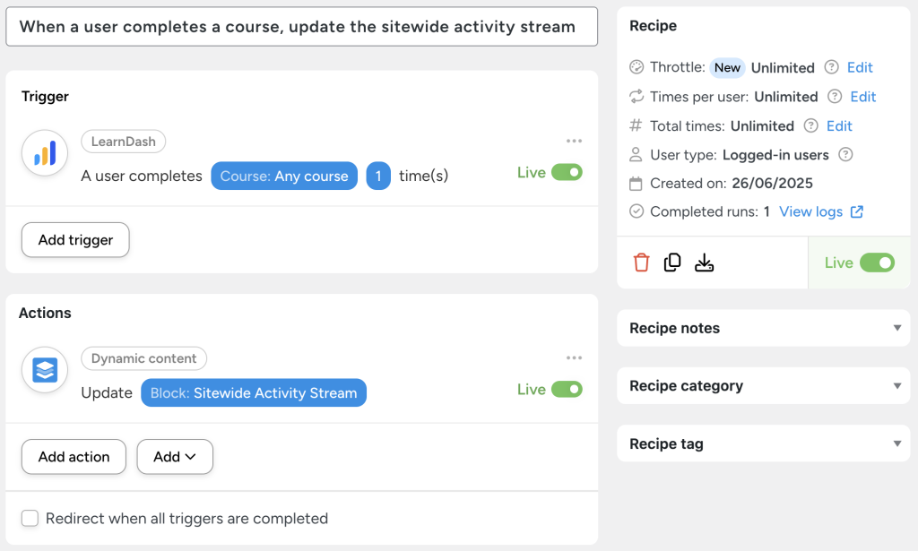Viewport: 918px width, 551px height.
Task: Click the Dynamic content action icon
Action: pyautogui.click(x=44, y=370)
